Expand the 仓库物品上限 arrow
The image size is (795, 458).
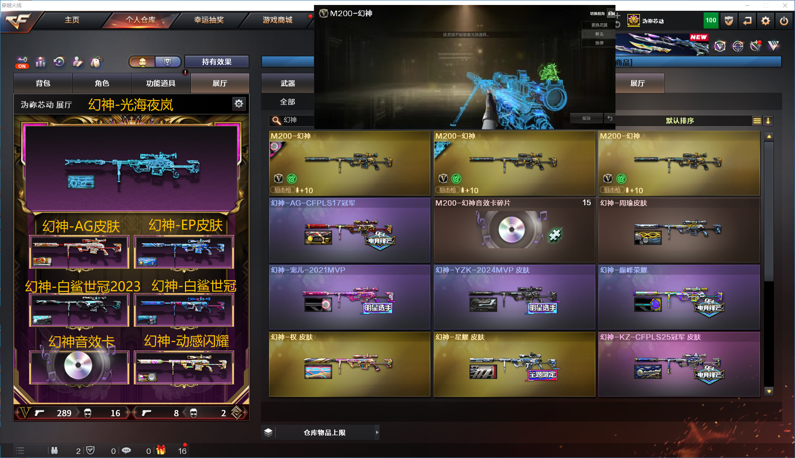(x=377, y=432)
